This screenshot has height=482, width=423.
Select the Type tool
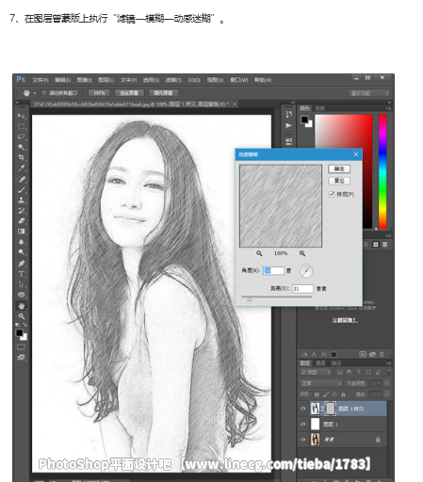[22, 274]
